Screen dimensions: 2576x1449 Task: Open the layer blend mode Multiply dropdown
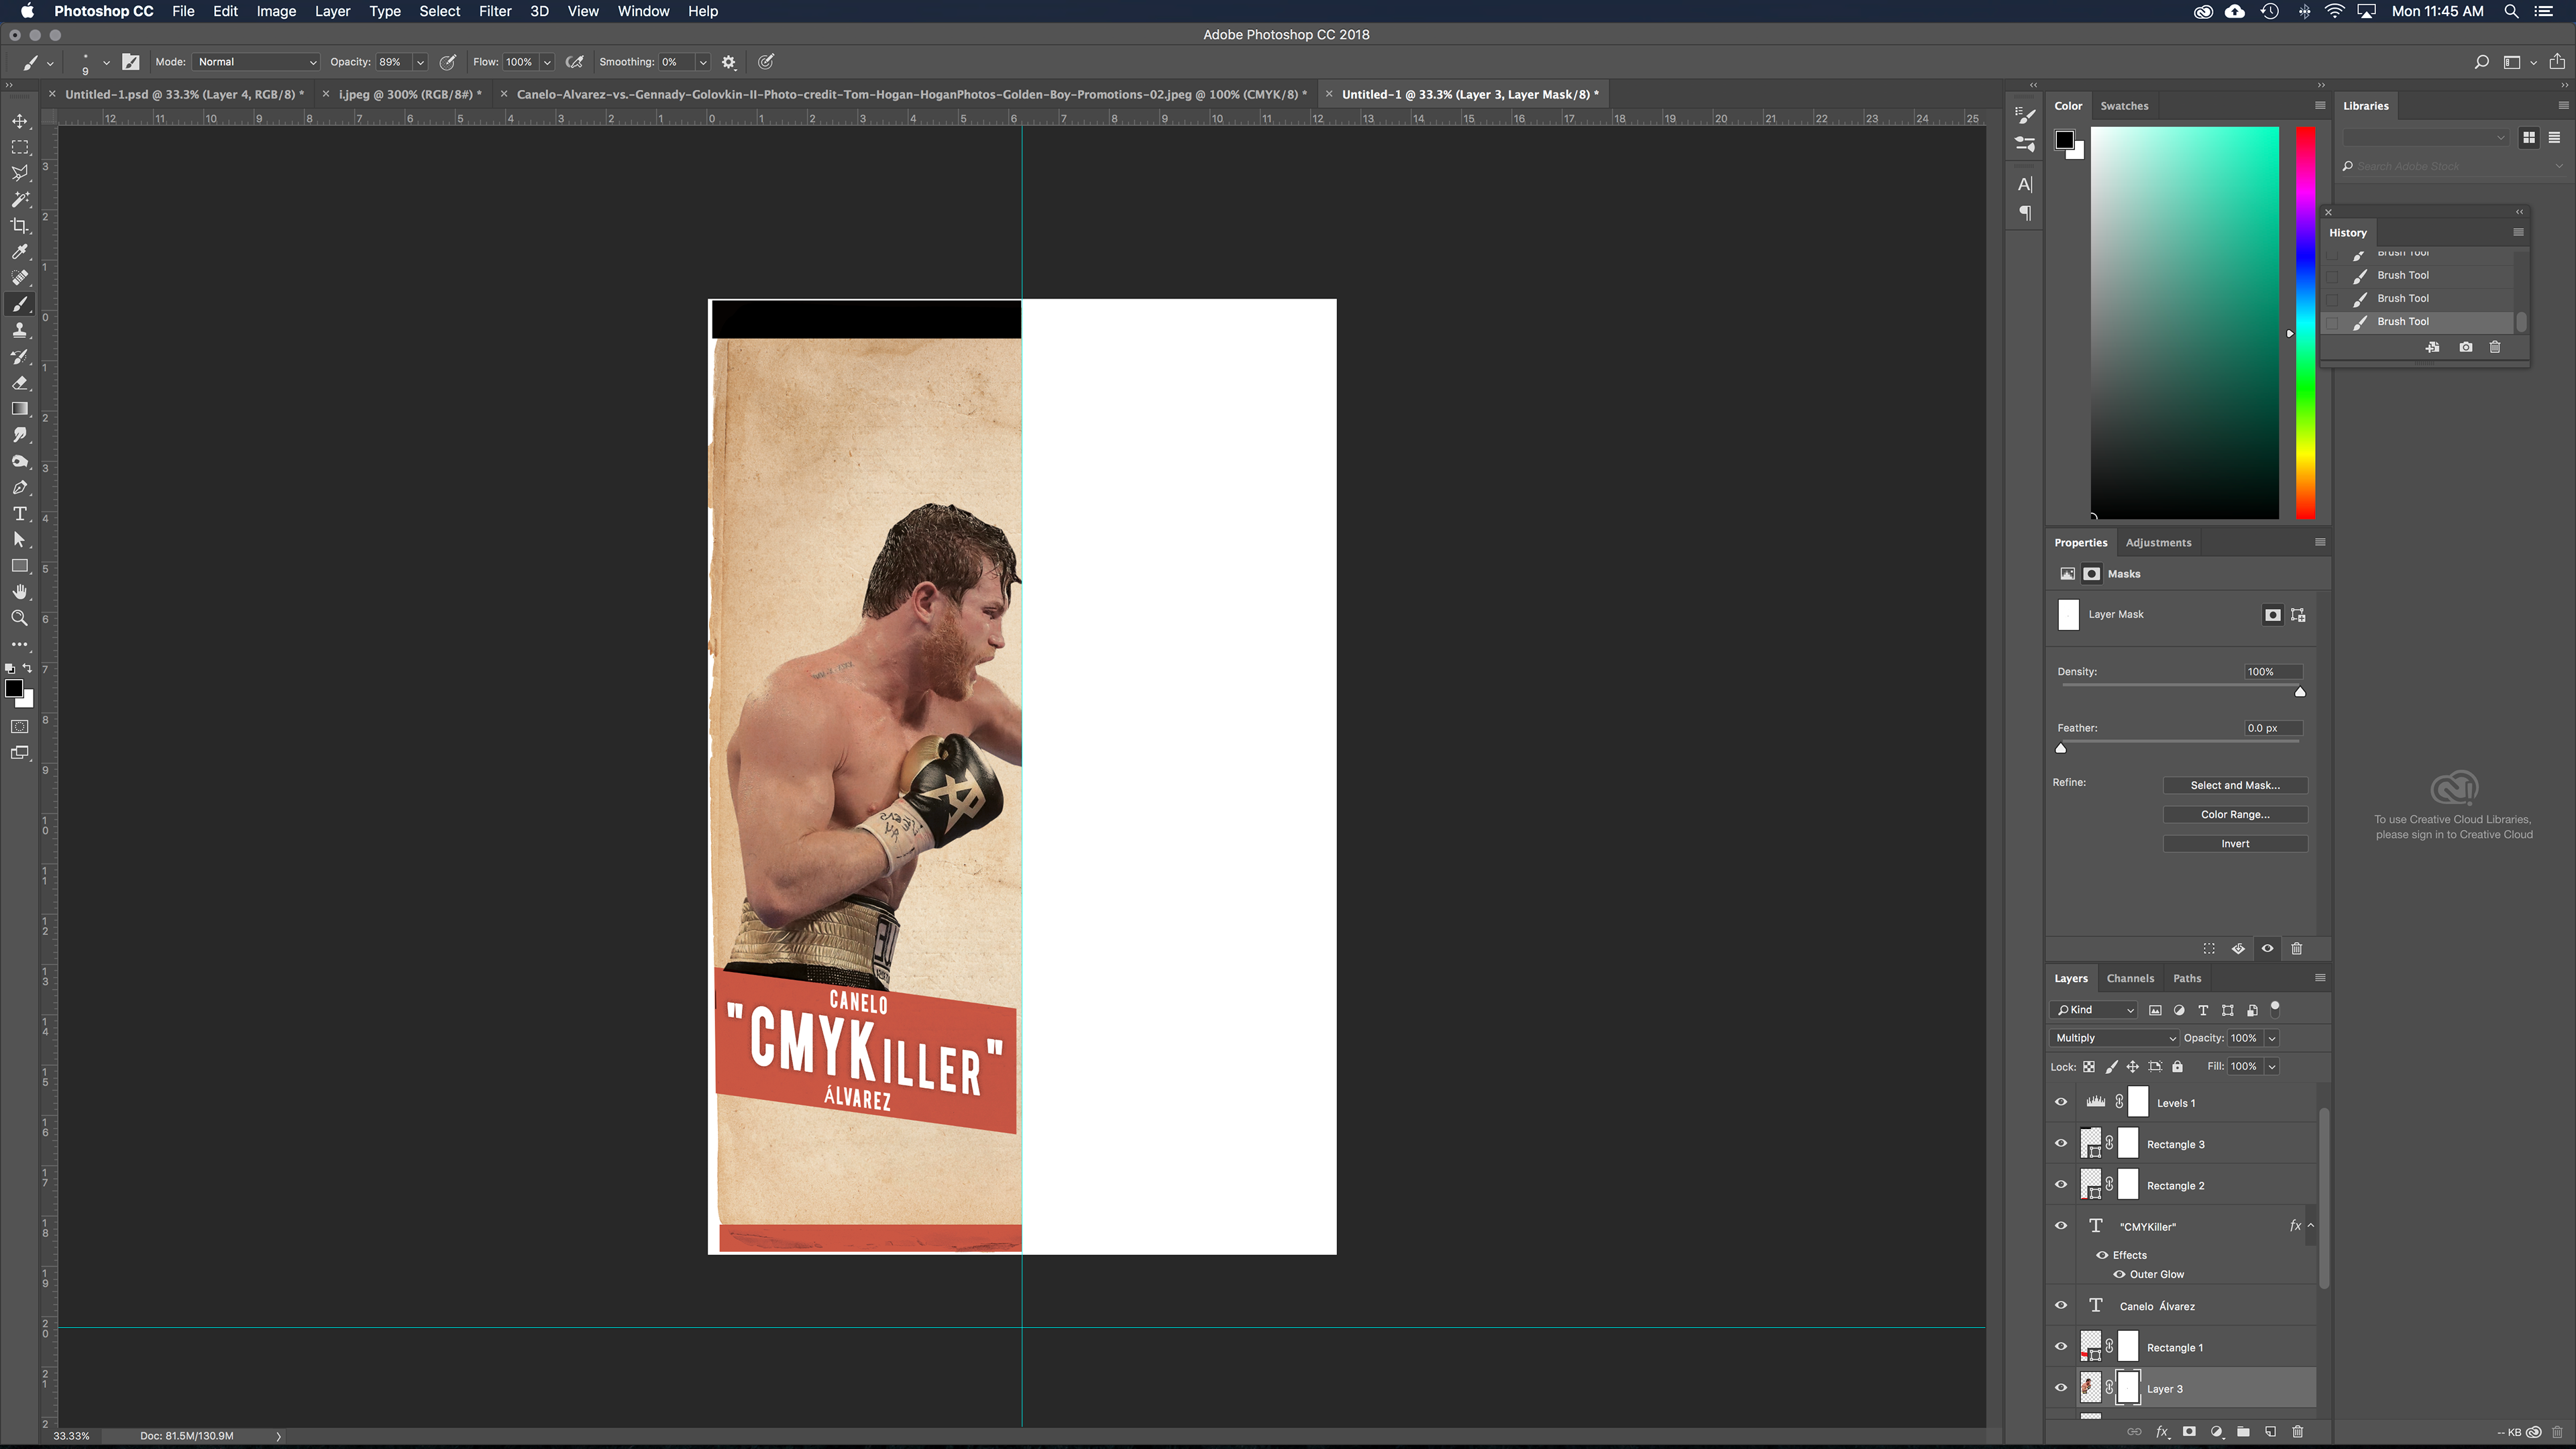(x=2114, y=1038)
